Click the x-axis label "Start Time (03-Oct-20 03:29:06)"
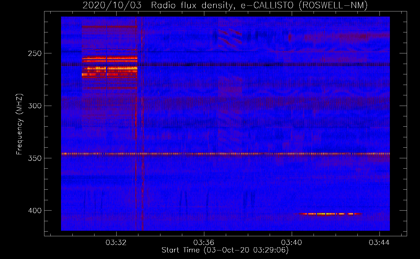This screenshot has height=259, width=420. point(225,250)
